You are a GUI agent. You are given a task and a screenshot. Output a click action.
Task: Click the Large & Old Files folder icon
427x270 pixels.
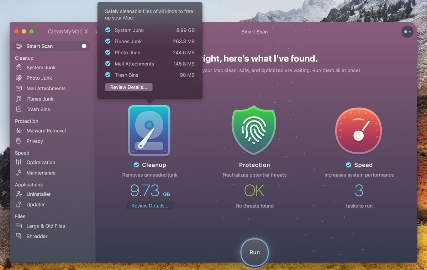tap(19, 226)
